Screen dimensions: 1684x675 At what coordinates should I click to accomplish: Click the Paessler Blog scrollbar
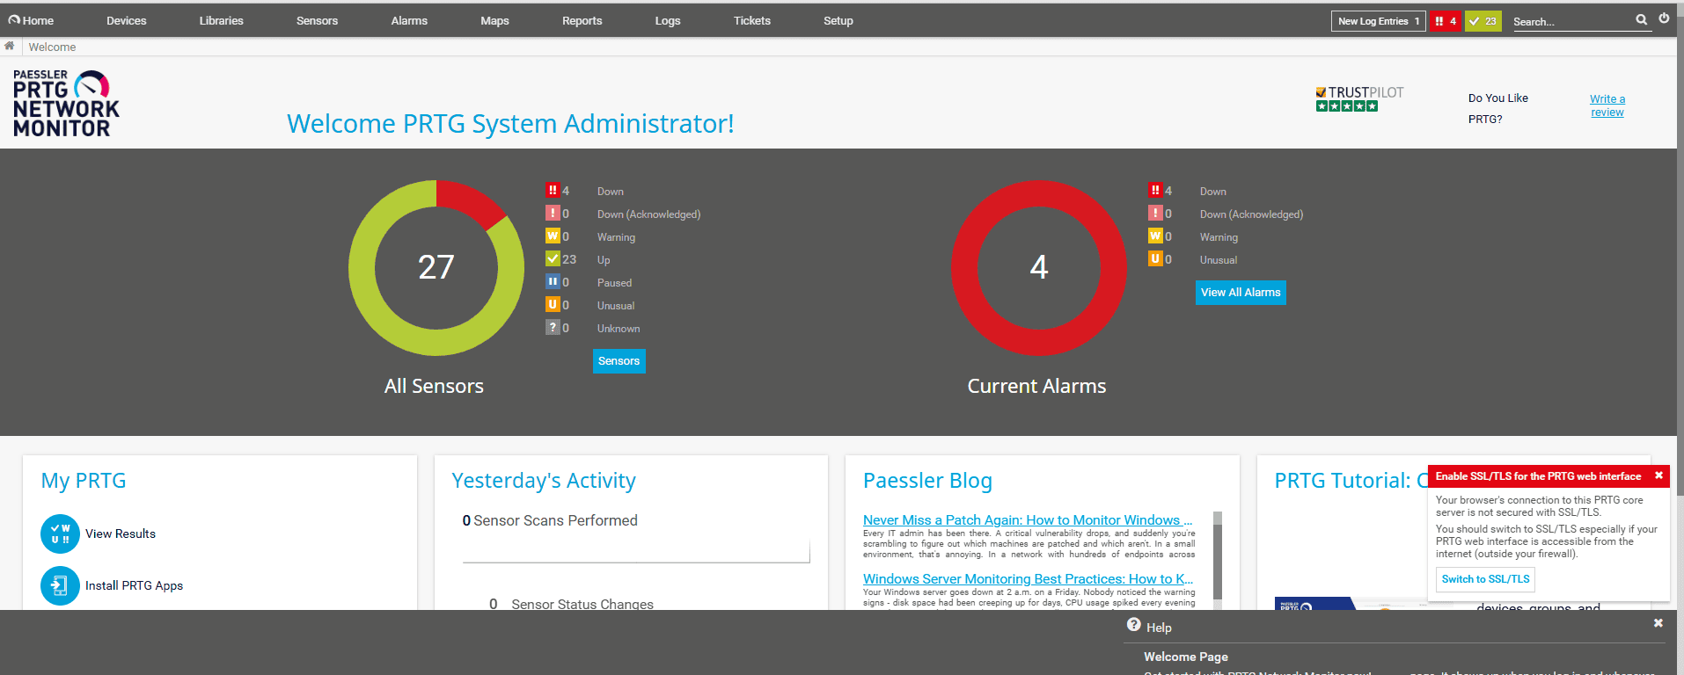[1218, 560]
